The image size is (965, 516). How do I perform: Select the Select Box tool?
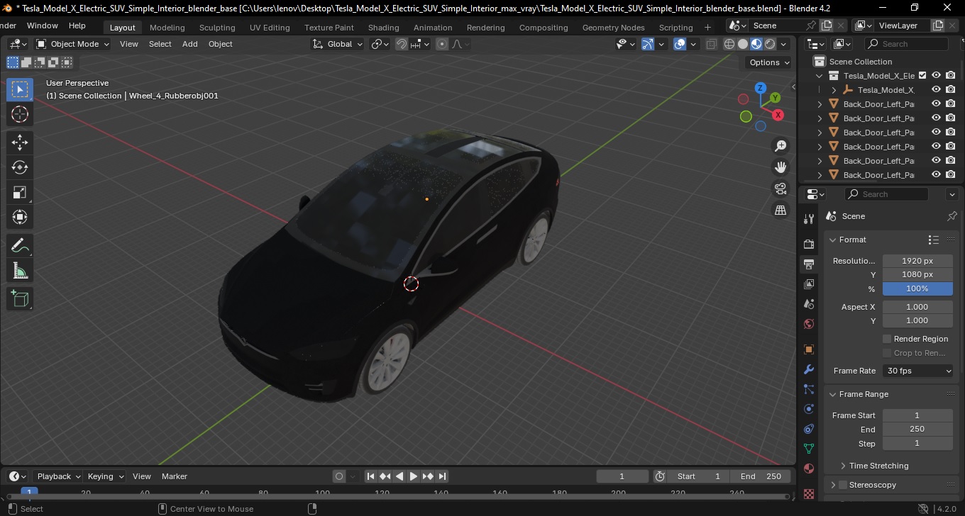(20, 89)
